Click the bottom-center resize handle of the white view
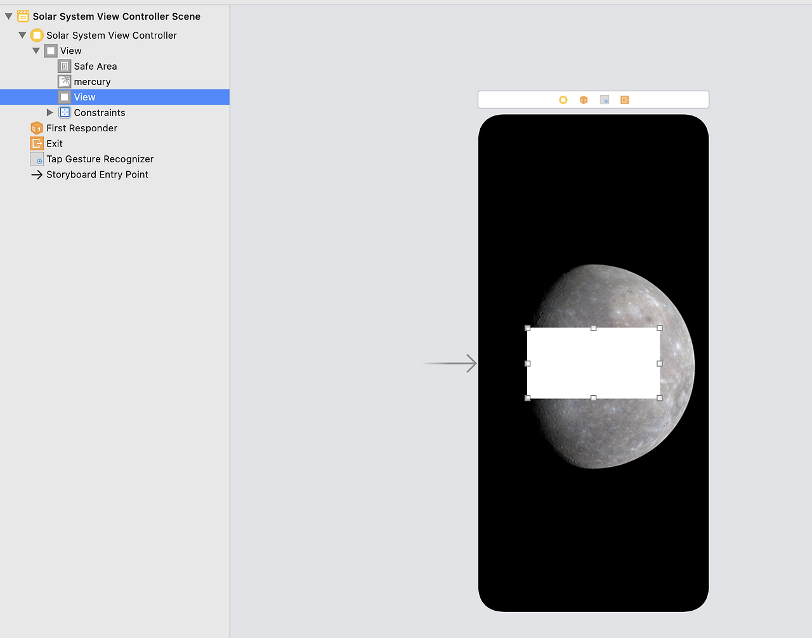The image size is (812, 638). (594, 398)
